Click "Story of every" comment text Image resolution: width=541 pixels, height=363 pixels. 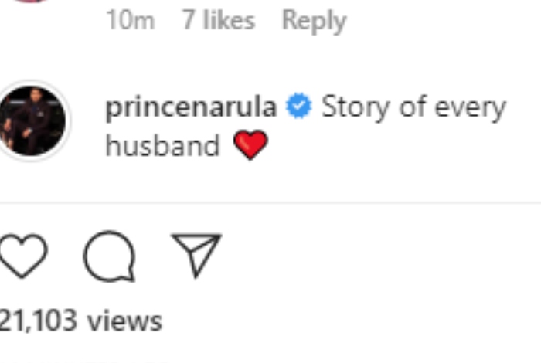(x=413, y=107)
